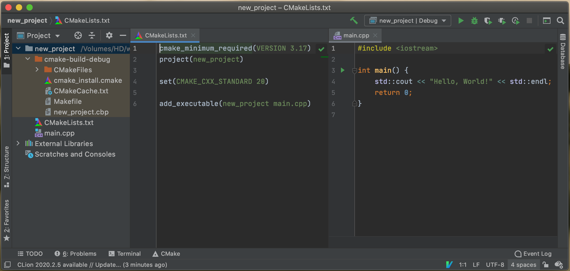Toggle the Project tool window sidebar
This screenshot has height=271, width=570.
pos(7,50)
